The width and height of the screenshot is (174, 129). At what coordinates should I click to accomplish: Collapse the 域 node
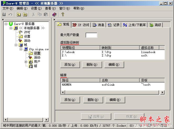pyautogui.click(x=16, y=45)
